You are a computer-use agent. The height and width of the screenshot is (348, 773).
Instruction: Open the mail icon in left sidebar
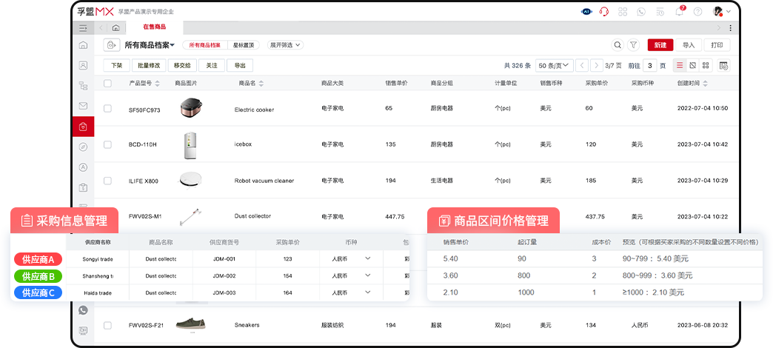(83, 106)
